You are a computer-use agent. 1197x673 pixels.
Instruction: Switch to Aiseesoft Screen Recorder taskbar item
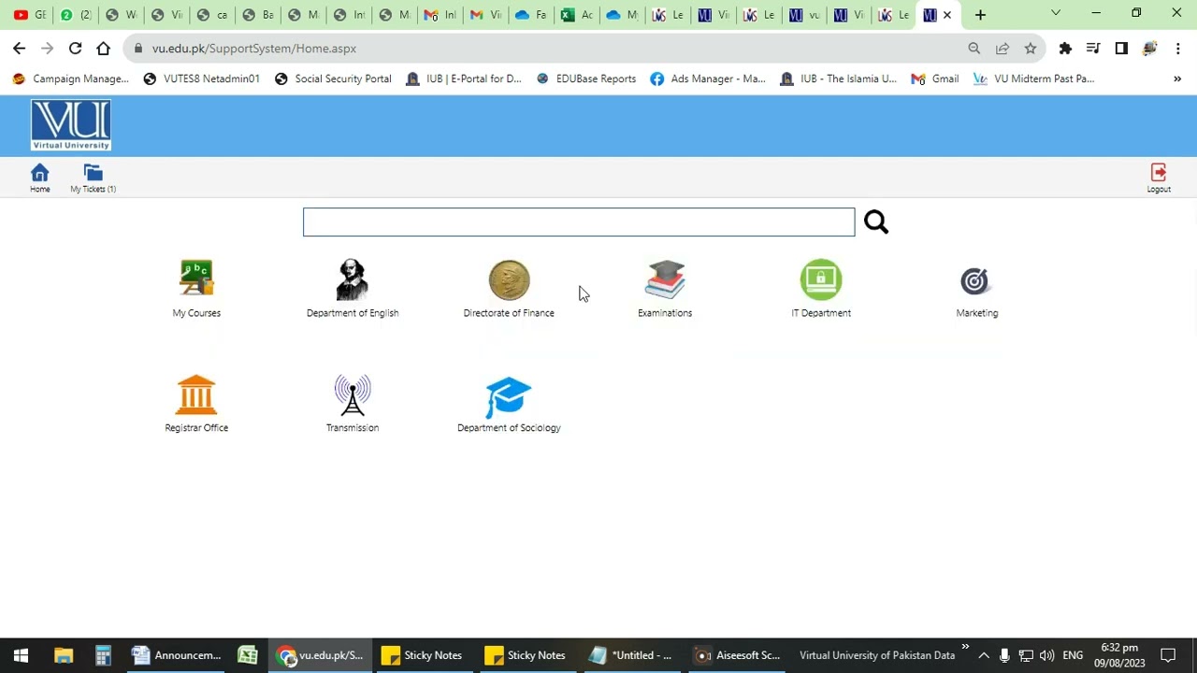(x=737, y=655)
